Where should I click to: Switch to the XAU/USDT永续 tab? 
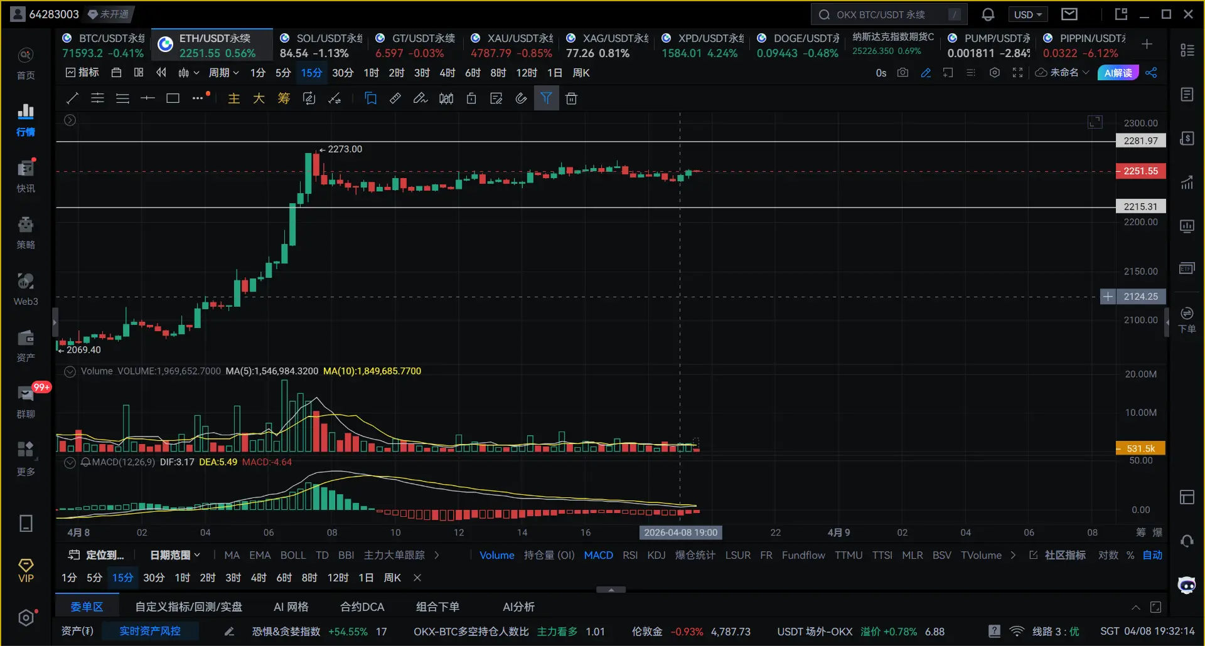tap(511, 46)
